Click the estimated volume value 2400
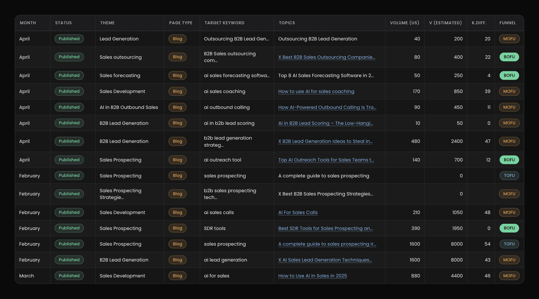This screenshot has height=299, width=539. tap(457, 141)
